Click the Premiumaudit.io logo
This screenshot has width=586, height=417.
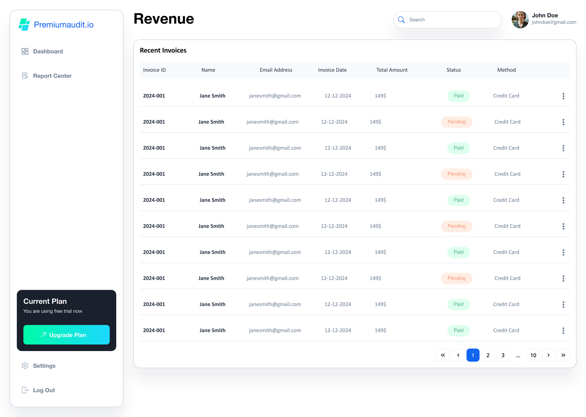point(56,24)
